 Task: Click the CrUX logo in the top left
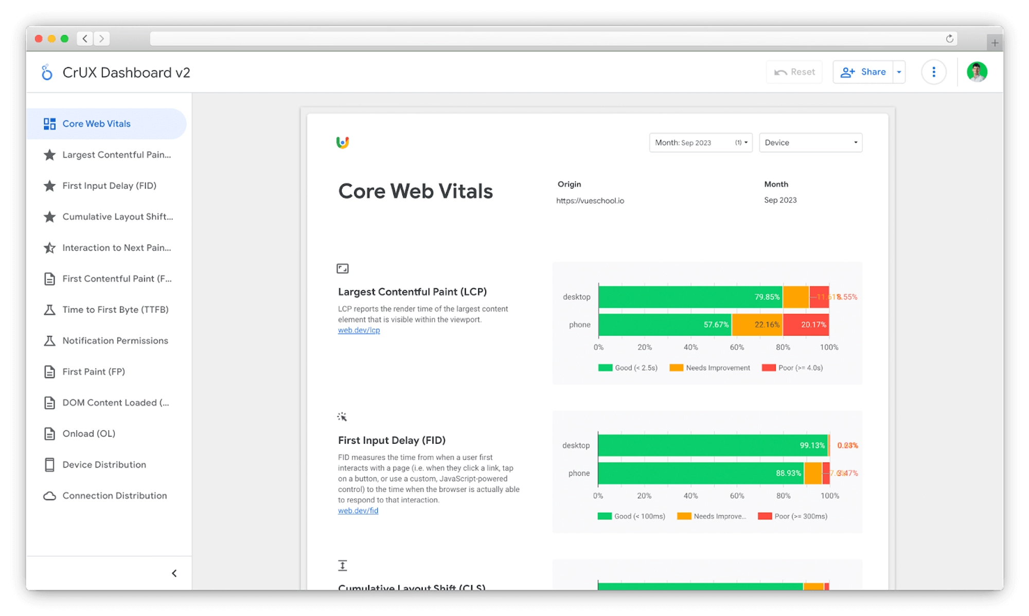(x=47, y=72)
